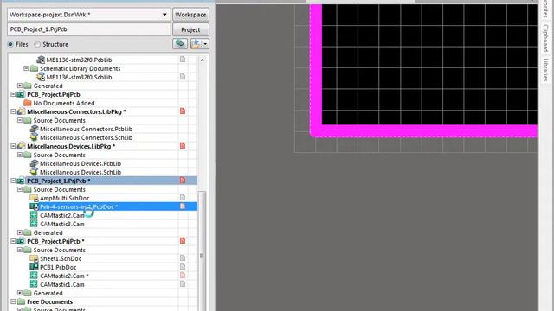Select the Free Documents label
This screenshot has width=554, height=311.
50,301
